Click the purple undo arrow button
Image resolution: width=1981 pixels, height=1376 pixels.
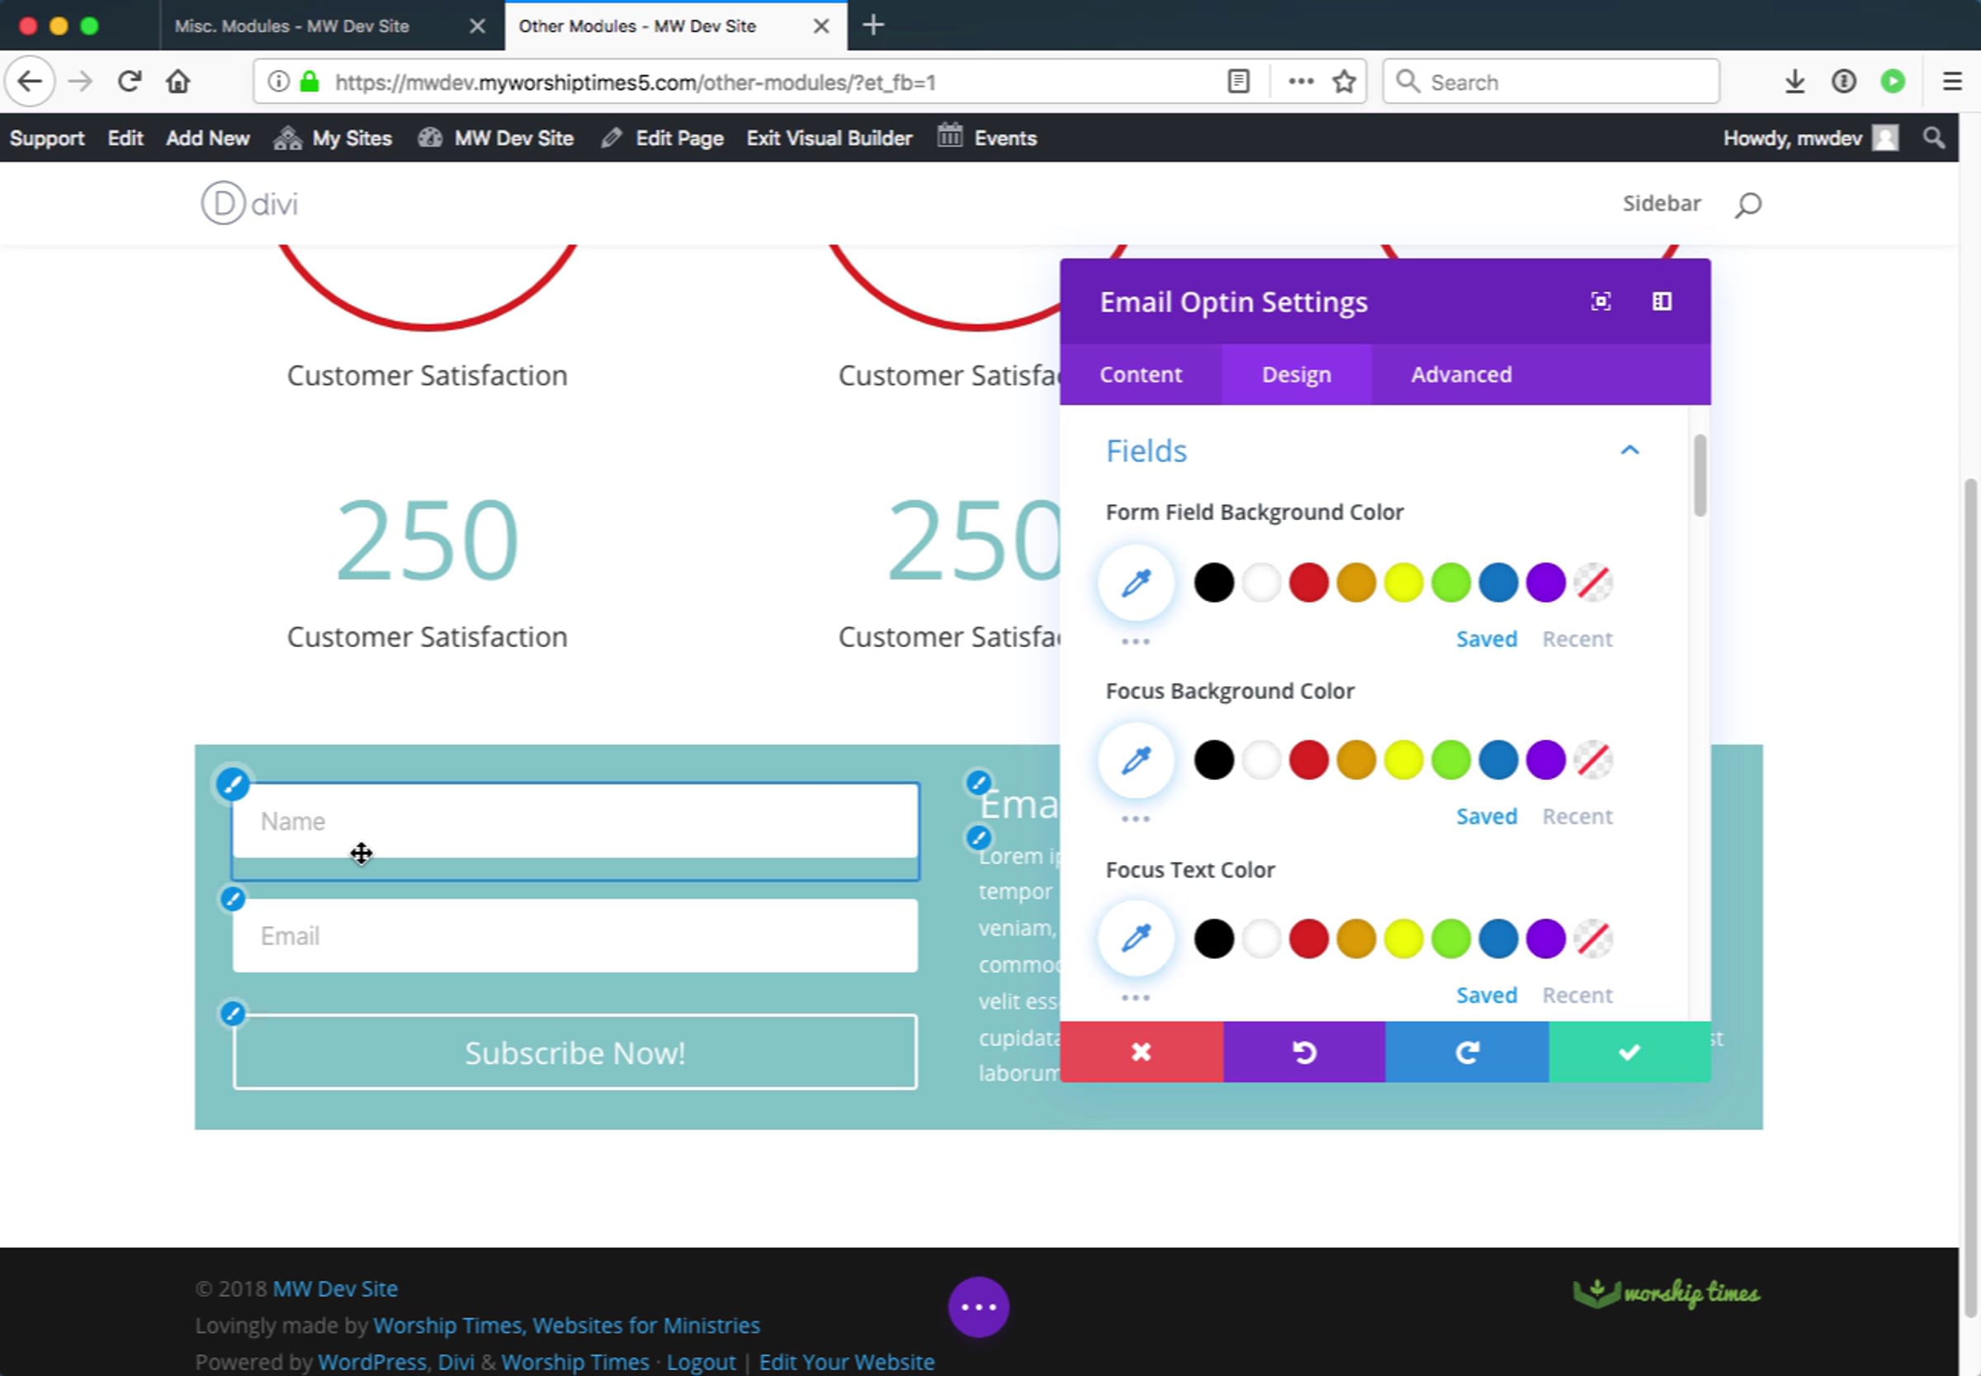pos(1303,1052)
